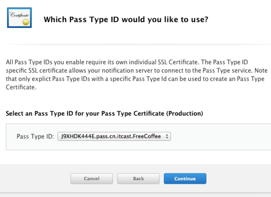The image size is (271, 197).
Task: Select the J9XHDK444E.pass.cn.itcast.FreeCoffee value
Action: tap(111, 136)
